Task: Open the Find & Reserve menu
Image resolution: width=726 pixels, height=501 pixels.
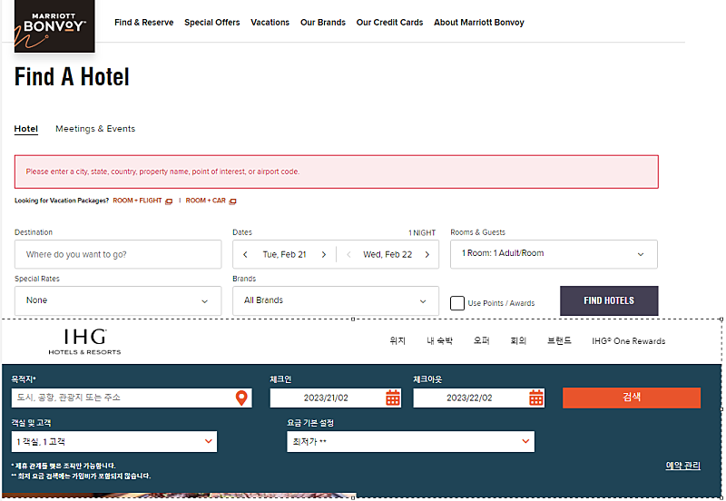Action: tap(144, 22)
